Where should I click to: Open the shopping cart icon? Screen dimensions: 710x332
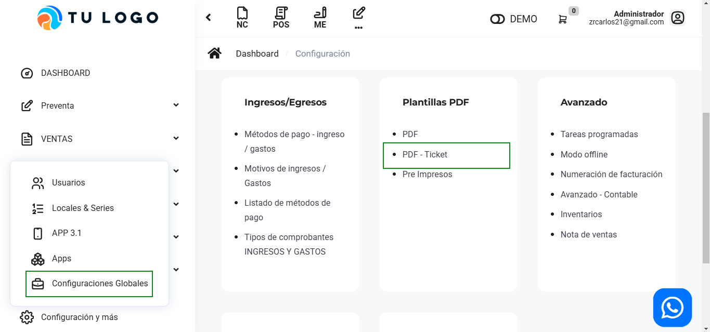[x=563, y=19]
